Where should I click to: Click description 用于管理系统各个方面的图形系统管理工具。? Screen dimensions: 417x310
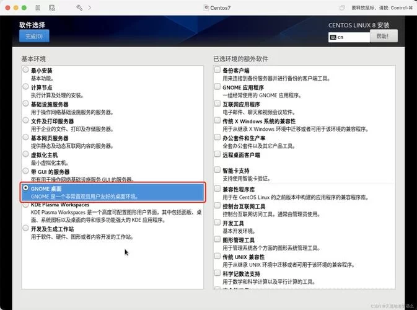click(x=271, y=248)
